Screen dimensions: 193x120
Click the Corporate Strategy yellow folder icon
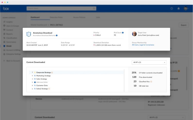35,73
